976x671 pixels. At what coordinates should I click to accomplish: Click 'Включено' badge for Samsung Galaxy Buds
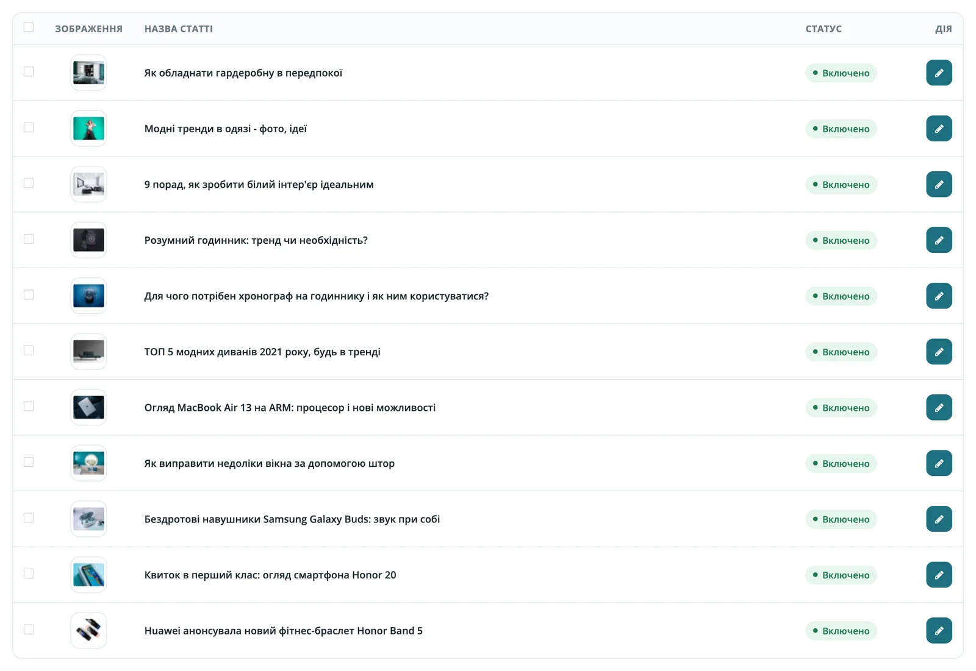841,519
